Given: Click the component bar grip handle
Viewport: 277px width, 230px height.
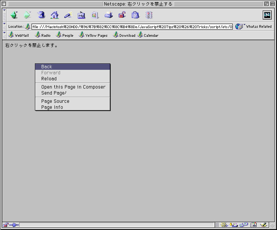Looking at the screenshot, I should tap(217, 225).
